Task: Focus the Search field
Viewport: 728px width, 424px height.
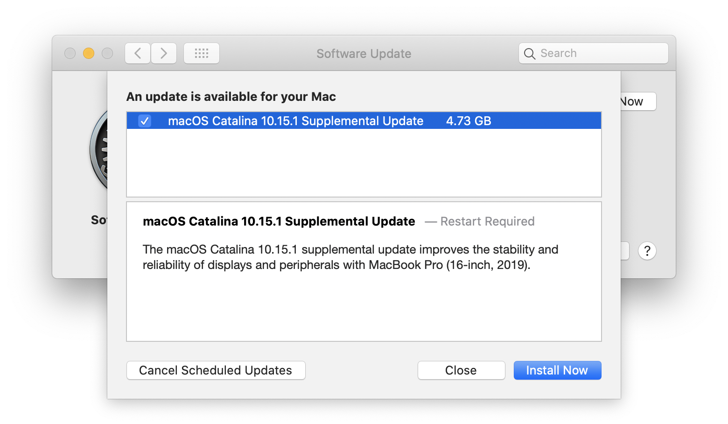Action: 593,53
